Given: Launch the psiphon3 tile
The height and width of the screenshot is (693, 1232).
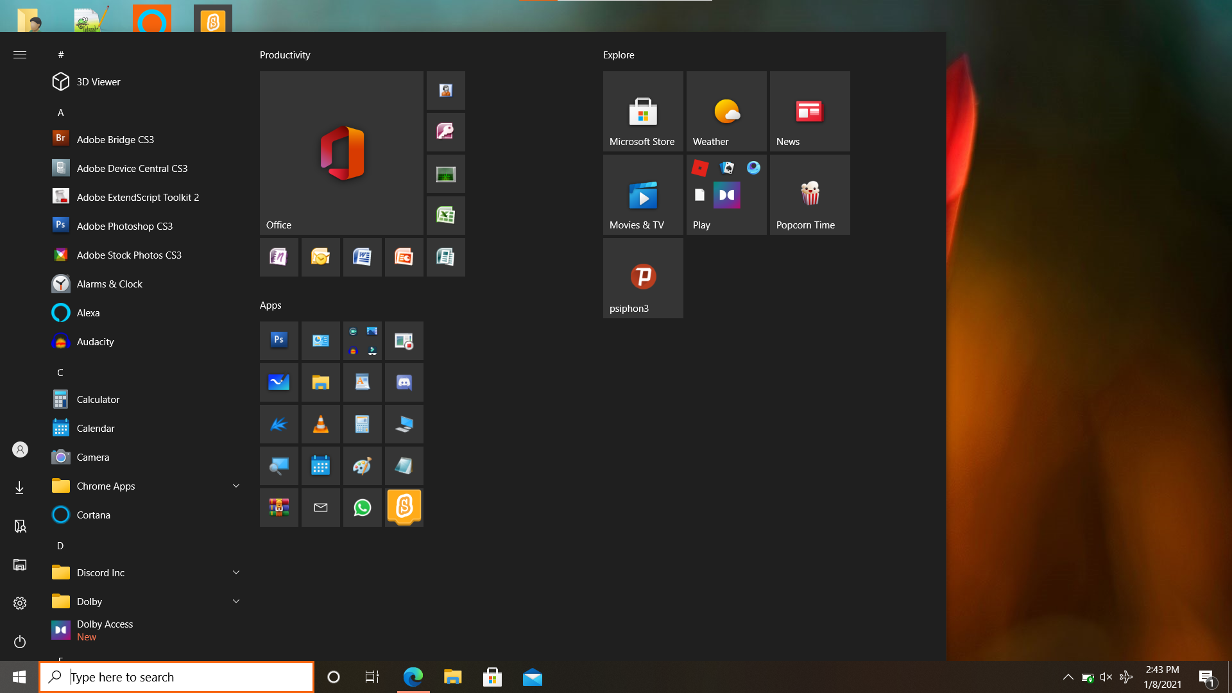Looking at the screenshot, I should pos(643,278).
